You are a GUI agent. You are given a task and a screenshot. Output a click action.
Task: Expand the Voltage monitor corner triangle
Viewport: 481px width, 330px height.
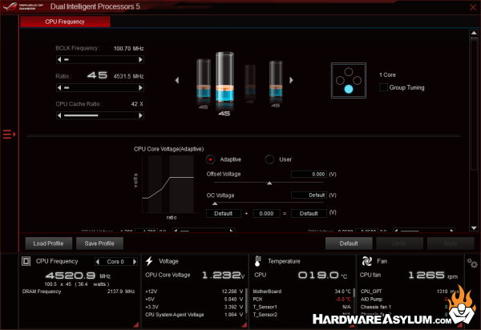245,324
